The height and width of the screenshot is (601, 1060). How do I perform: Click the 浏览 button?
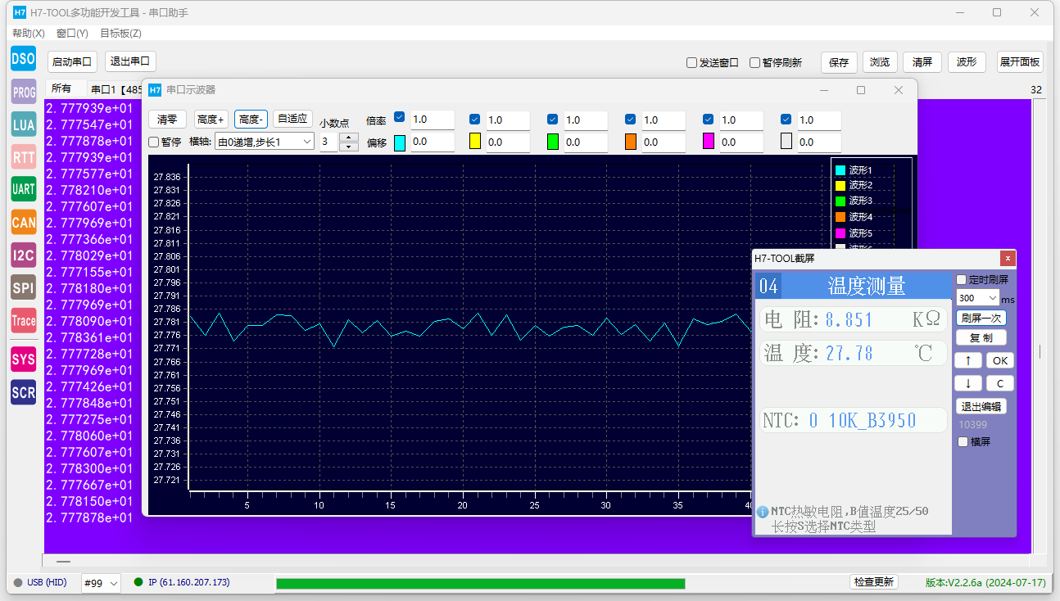(x=880, y=62)
